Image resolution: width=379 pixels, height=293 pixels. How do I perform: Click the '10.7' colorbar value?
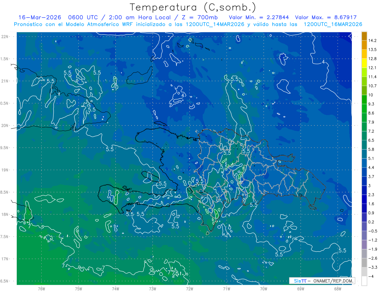coord(372,86)
